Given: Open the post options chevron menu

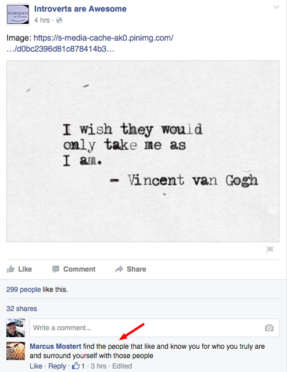Looking at the screenshot, I should [277, 8].
